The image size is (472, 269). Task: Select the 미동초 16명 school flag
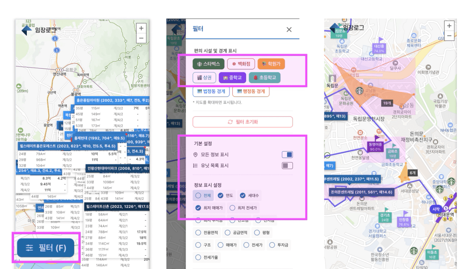tap(432, 254)
